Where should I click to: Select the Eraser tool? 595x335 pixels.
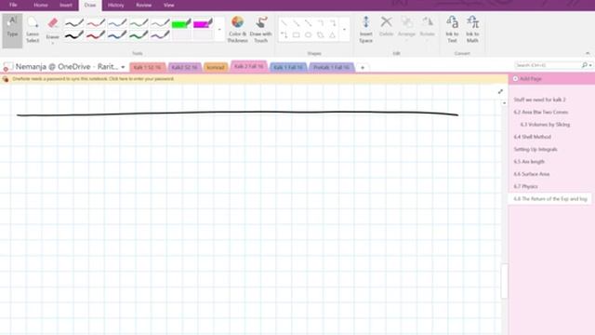click(x=52, y=31)
